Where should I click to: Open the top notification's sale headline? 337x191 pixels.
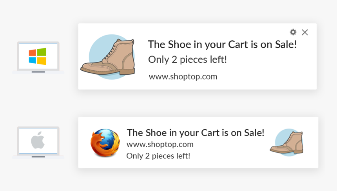click(x=222, y=45)
